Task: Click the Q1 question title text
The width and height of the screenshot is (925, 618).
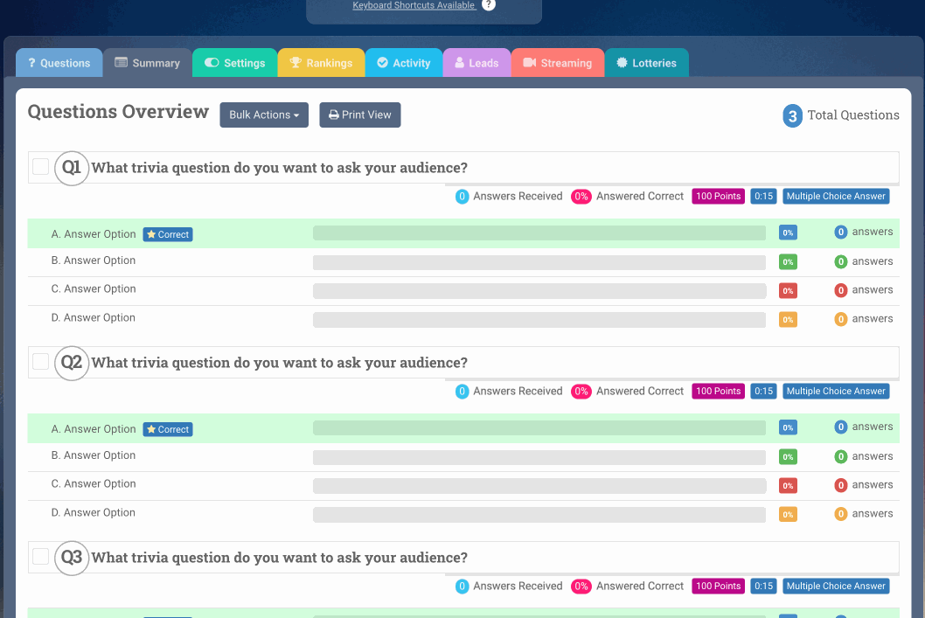Action: [x=280, y=168]
